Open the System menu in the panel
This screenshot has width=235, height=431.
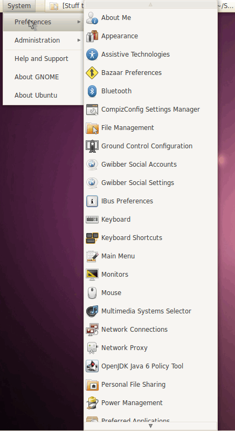tap(19, 6)
